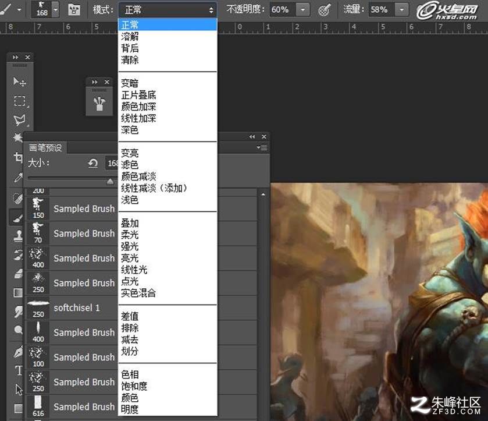
Task: Choose 明度 blend mode
Action: click(x=168, y=409)
